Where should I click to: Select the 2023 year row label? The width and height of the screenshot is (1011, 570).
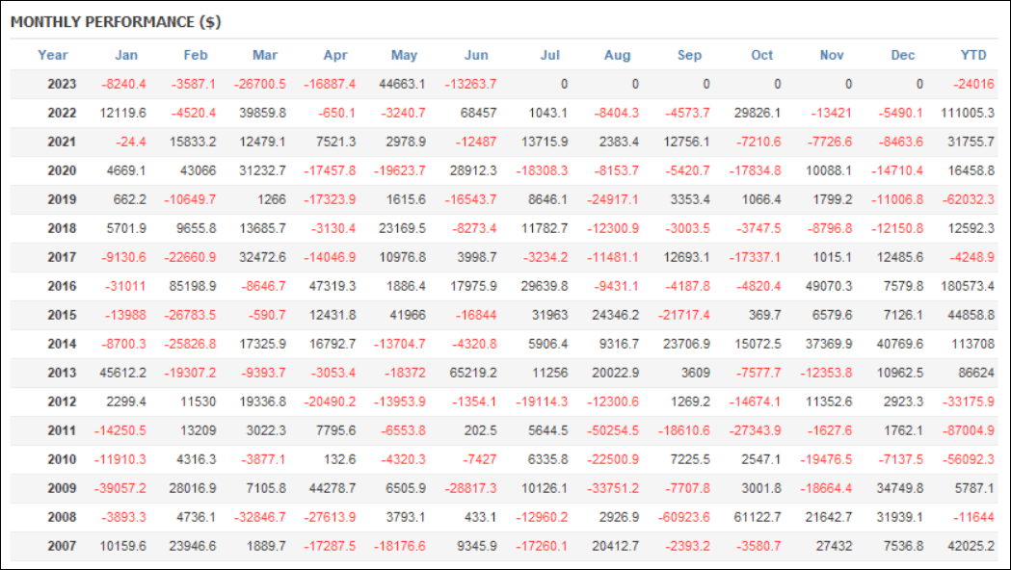pyautogui.click(x=62, y=85)
